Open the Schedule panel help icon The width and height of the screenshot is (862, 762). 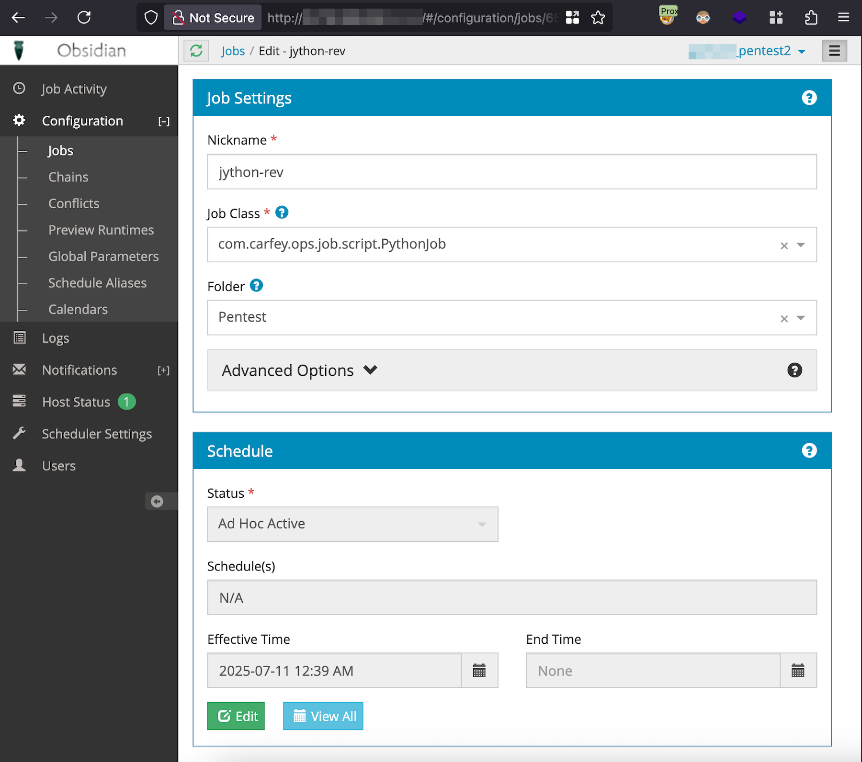click(809, 451)
